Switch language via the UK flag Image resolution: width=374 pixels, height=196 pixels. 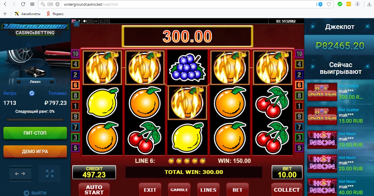coord(73,21)
